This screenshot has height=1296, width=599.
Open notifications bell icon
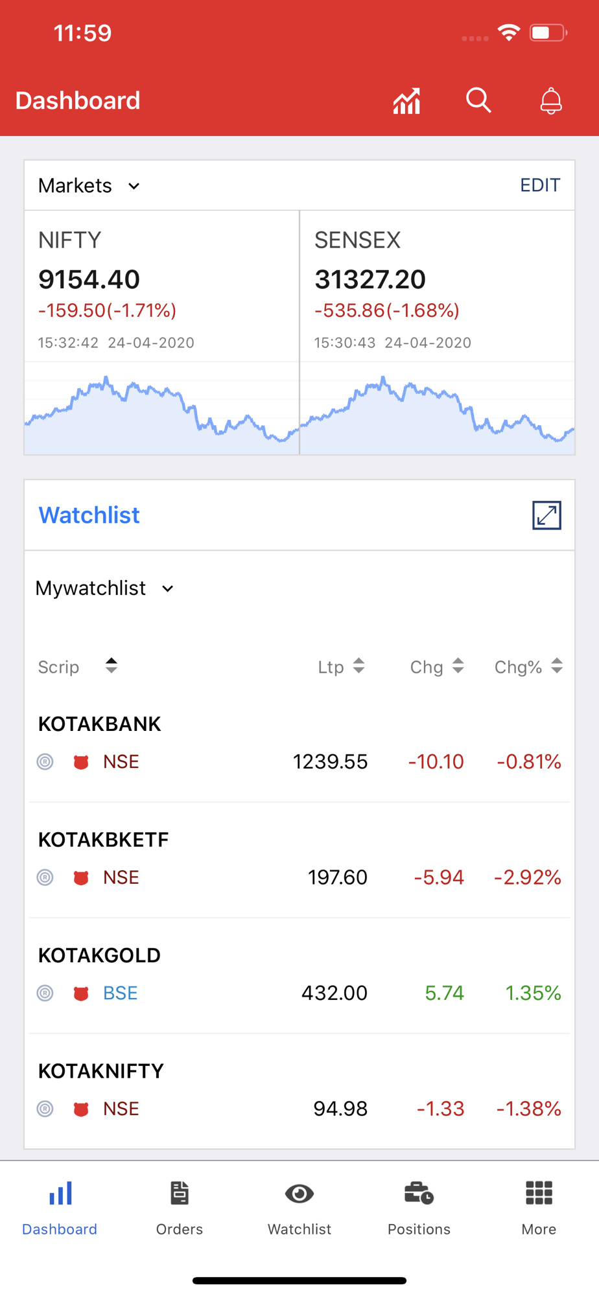551,100
